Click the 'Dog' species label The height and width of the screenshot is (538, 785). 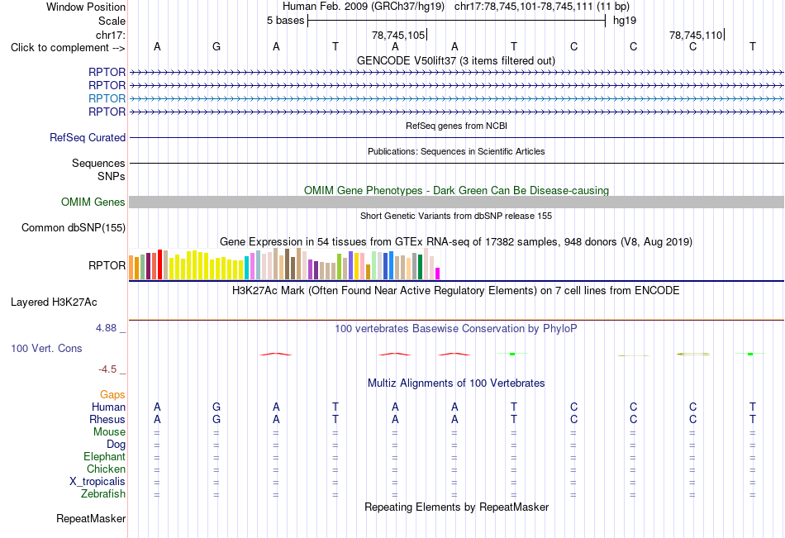click(117, 445)
